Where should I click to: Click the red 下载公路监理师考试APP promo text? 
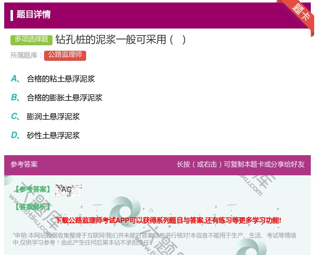168,220
